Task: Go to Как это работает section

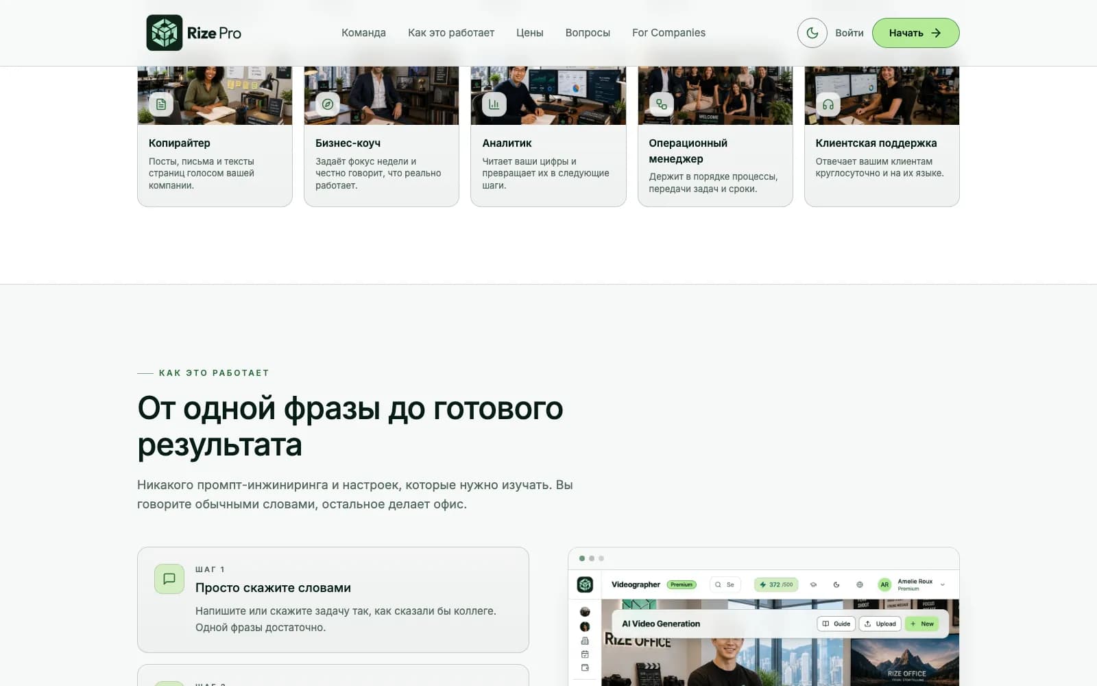Action: coord(451,33)
